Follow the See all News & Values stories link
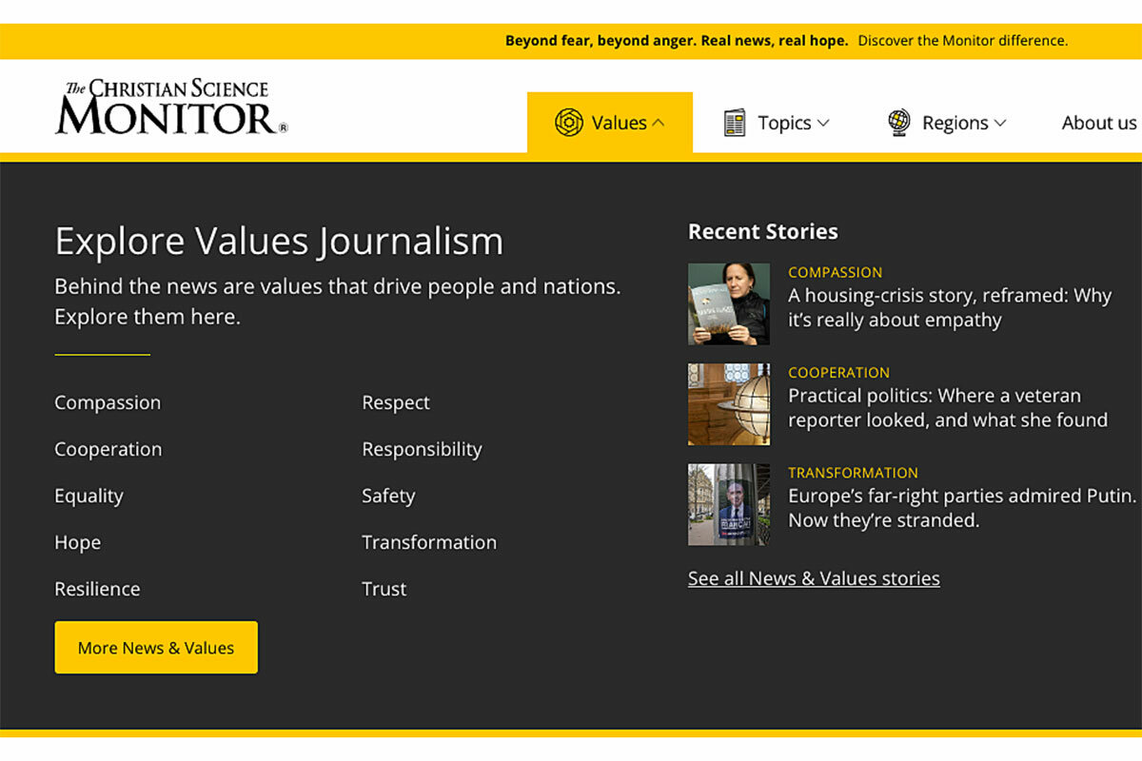1142x761 pixels. (814, 578)
